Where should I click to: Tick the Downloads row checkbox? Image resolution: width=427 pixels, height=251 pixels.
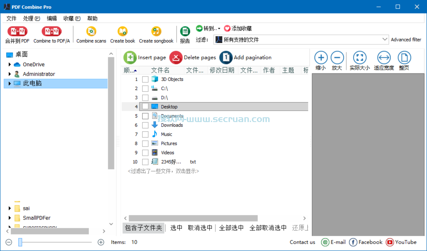(145, 125)
